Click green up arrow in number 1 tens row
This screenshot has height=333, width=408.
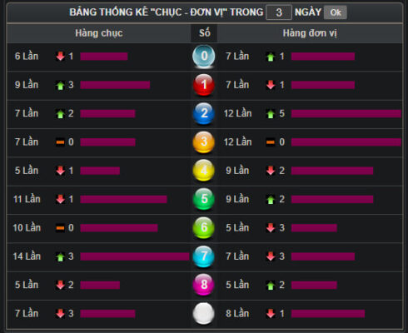tap(60, 85)
